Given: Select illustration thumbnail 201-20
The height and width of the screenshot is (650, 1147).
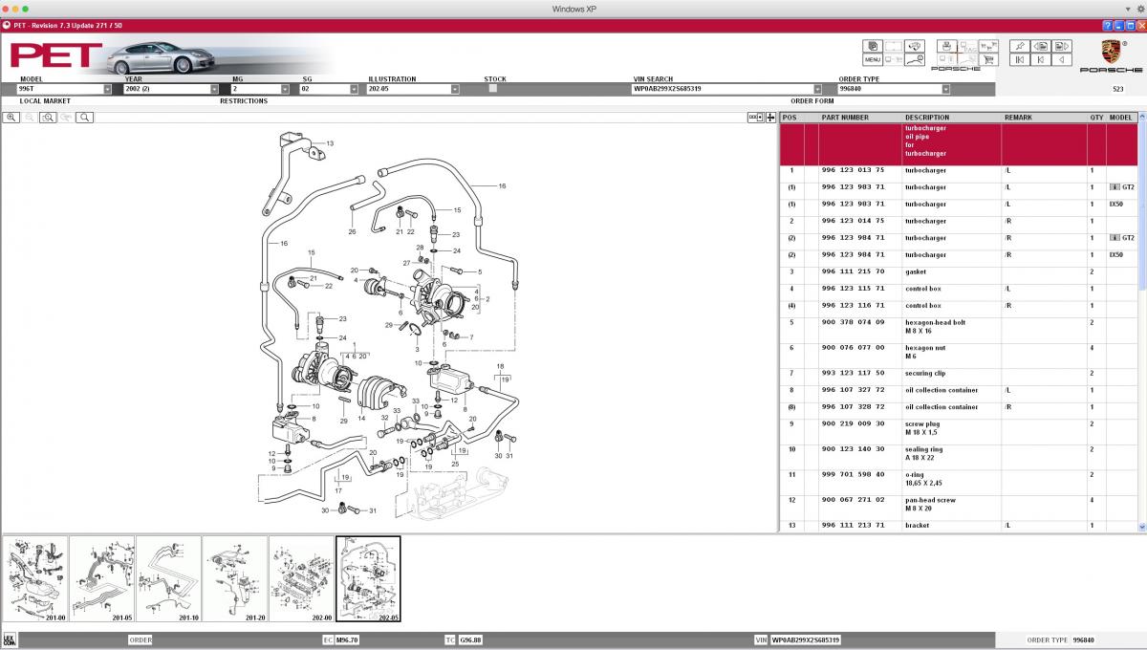Looking at the screenshot, I should pyautogui.click(x=235, y=578).
